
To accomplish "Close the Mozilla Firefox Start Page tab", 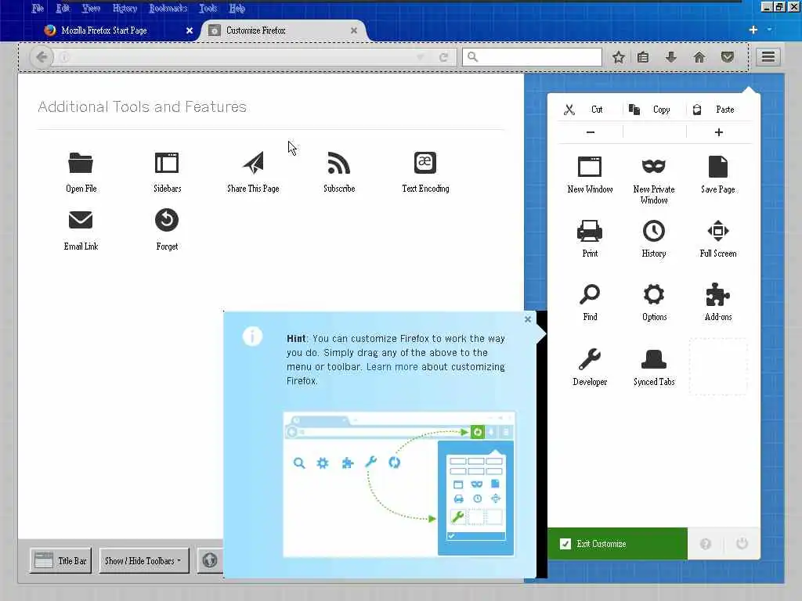I will (x=190, y=31).
